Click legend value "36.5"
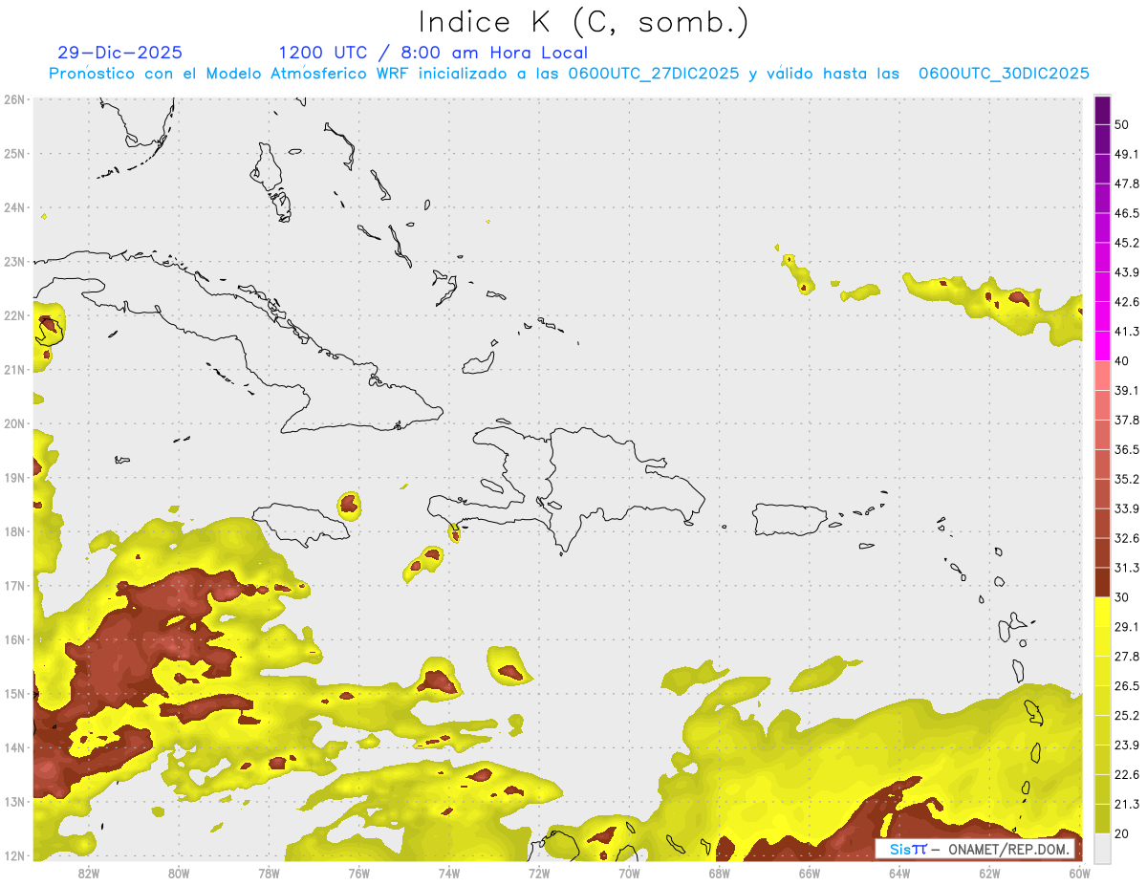 [x=1127, y=449]
